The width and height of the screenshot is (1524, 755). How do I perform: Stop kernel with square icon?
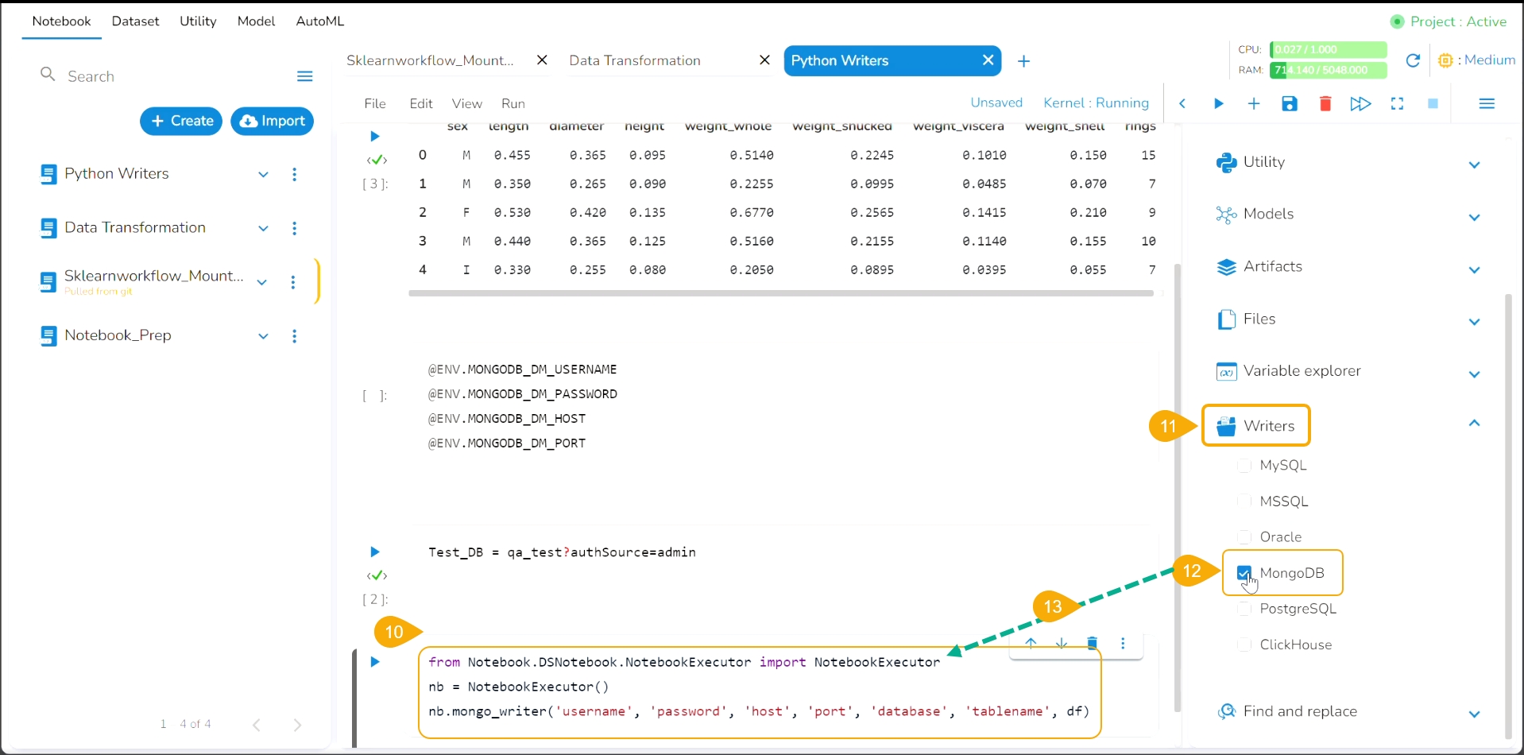coord(1433,104)
